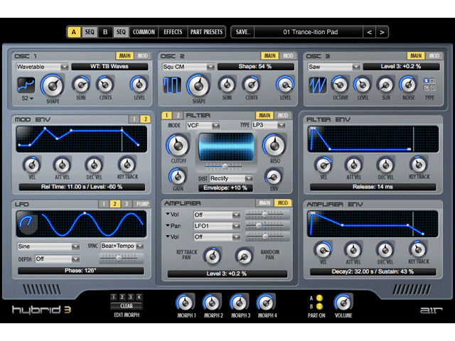Switch to Part B tab
Screen dimensions: 455x341
[x=105, y=32]
